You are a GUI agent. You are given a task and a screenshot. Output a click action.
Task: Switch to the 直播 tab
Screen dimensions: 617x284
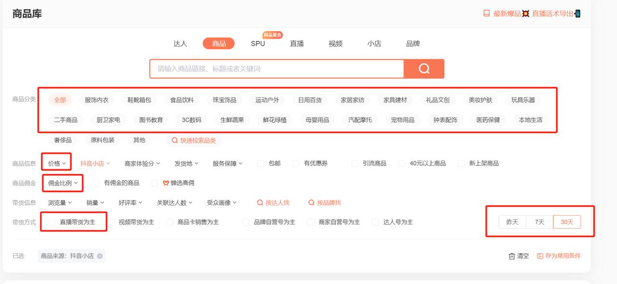click(x=297, y=43)
